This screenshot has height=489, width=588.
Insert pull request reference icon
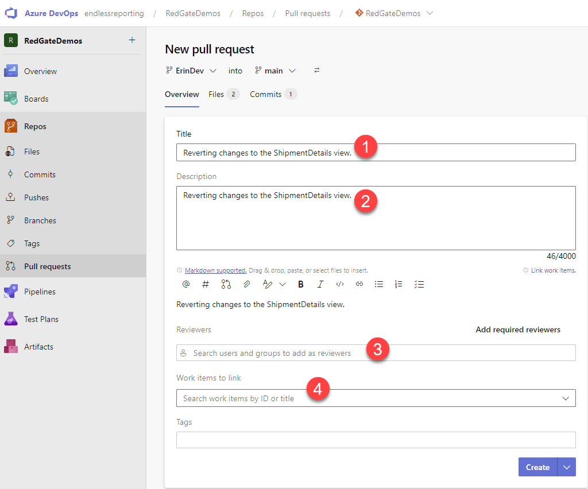tap(226, 284)
